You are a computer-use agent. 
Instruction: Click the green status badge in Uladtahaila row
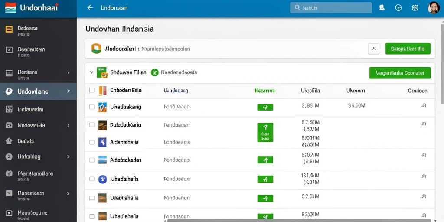click(265, 198)
